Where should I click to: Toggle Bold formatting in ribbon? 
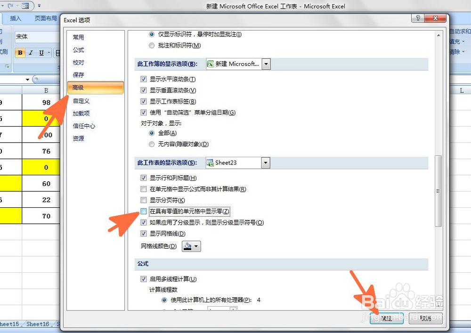(20, 53)
